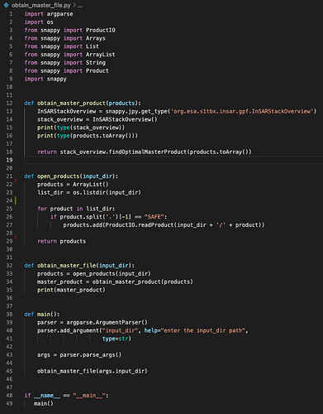Screen dimensions: 323x414
Task: Click the word 'Product' on line 8
Action: pos(97,70)
